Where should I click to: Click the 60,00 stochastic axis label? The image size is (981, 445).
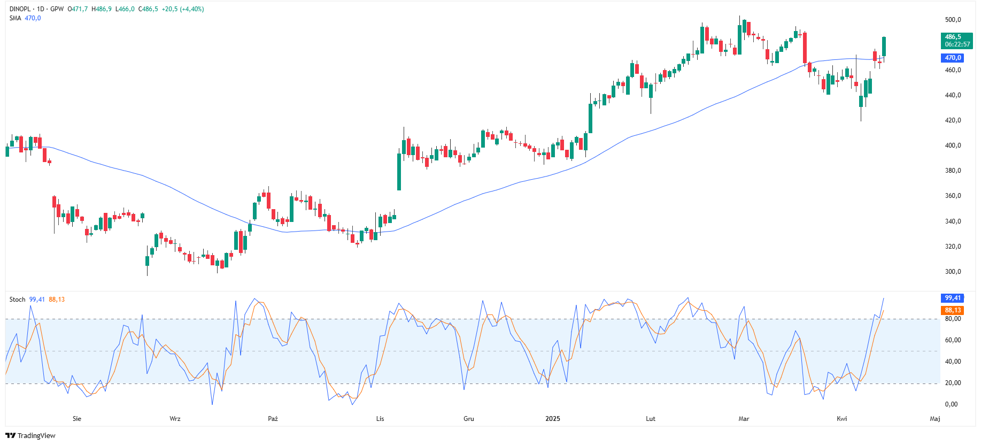tap(953, 340)
